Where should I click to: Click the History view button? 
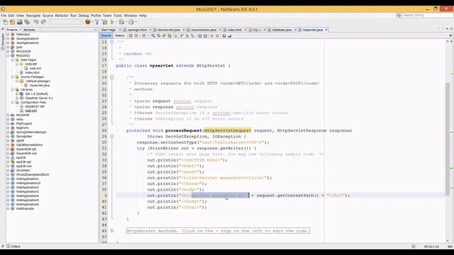click(120, 36)
